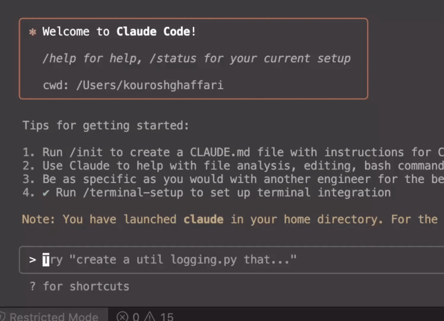
Task: Click tip 3 'Be as specific as you would'
Action: [233, 179]
